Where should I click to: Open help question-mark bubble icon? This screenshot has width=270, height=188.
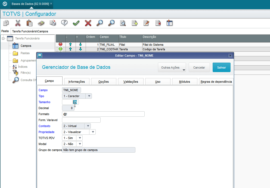click(64, 23)
